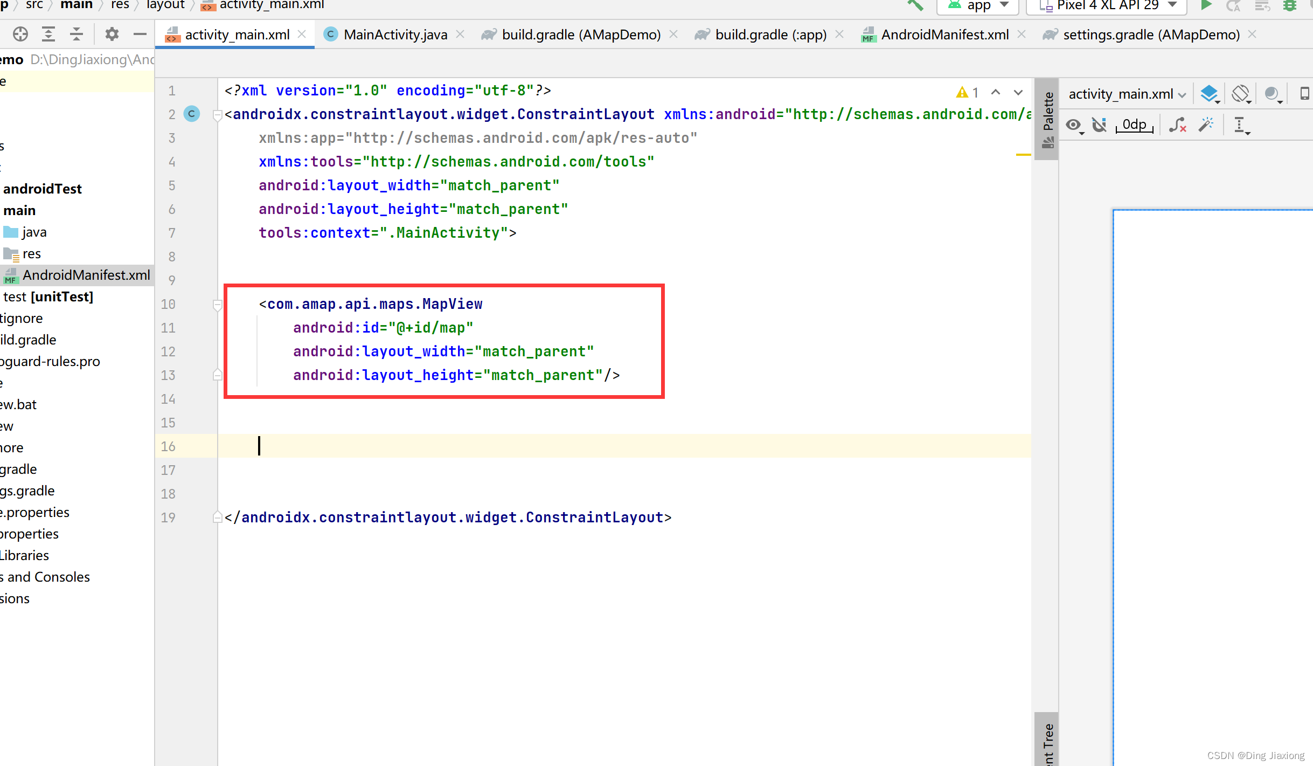Viewport: 1313px width, 766px height.
Task: Click the green Debug bug icon
Action: 1290,6
